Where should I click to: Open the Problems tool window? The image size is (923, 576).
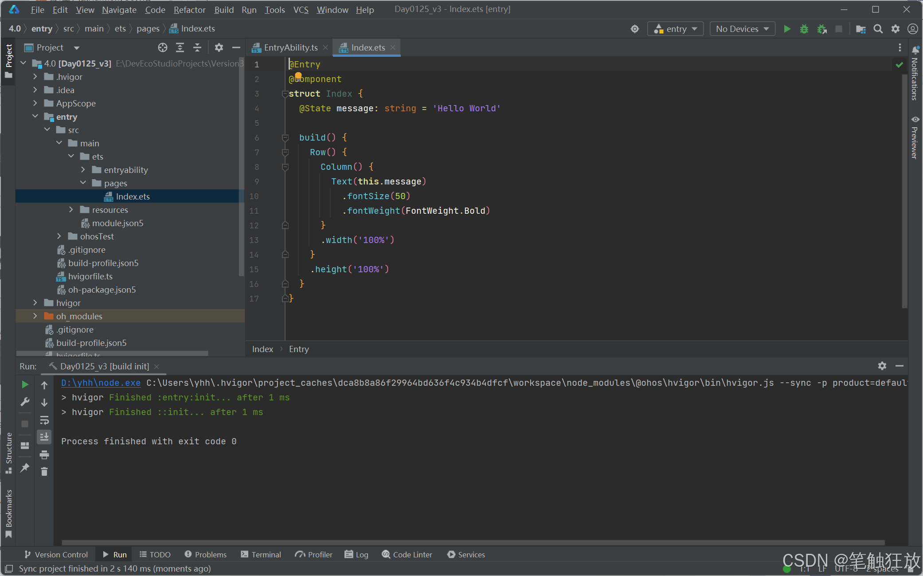click(x=205, y=555)
